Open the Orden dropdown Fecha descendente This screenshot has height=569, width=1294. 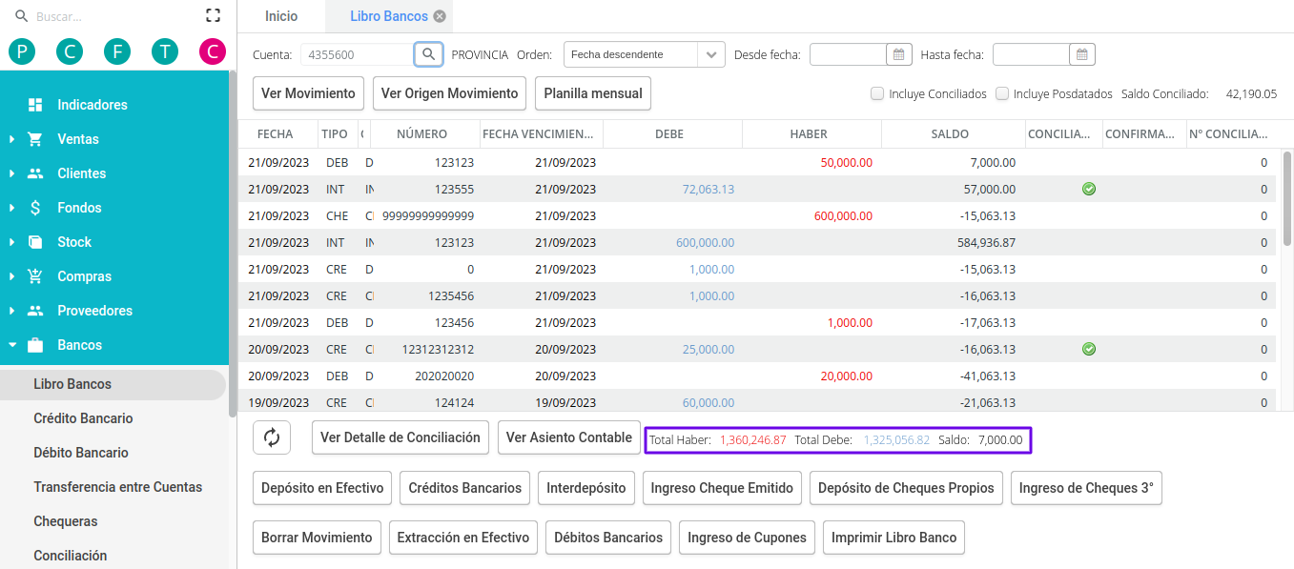pyautogui.click(x=644, y=54)
